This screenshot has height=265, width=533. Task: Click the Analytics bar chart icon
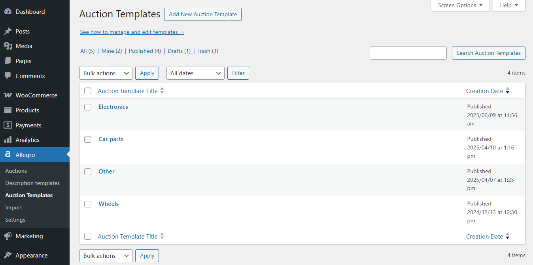(x=8, y=140)
